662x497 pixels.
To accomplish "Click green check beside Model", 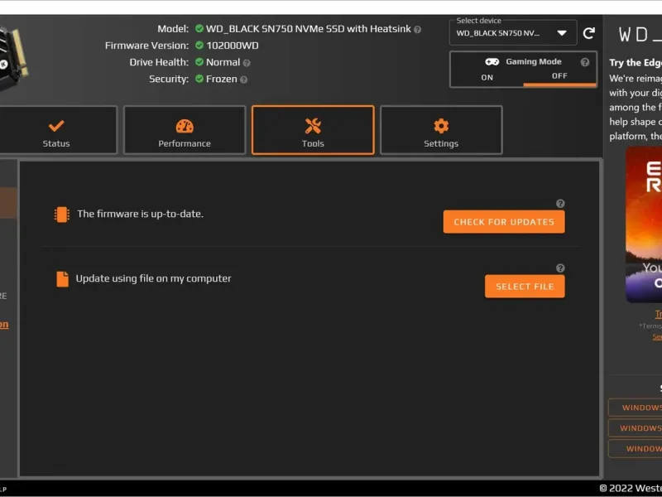I will coord(199,29).
